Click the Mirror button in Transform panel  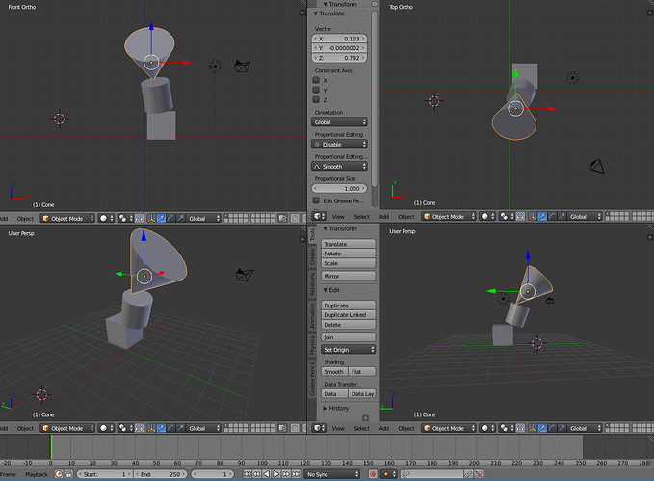click(348, 276)
